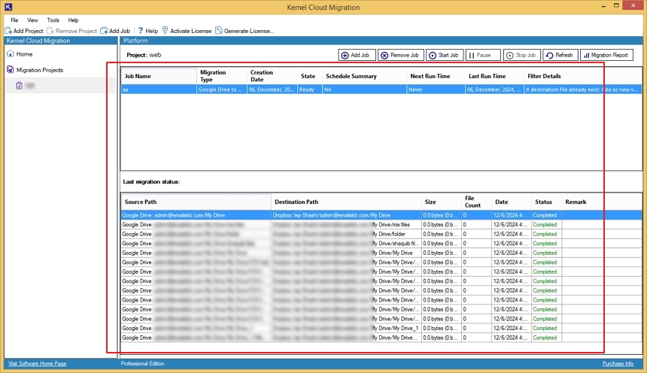This screenshot has width=647, height=373.
Task: Click the Destination Path column header
Action: [346, 202]
